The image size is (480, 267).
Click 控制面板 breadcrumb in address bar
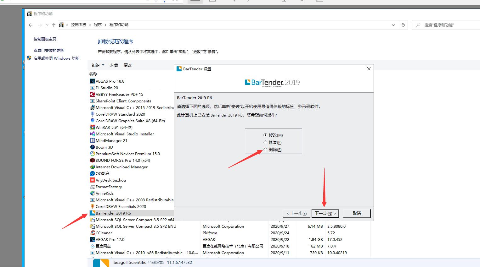tap(79, 25)
